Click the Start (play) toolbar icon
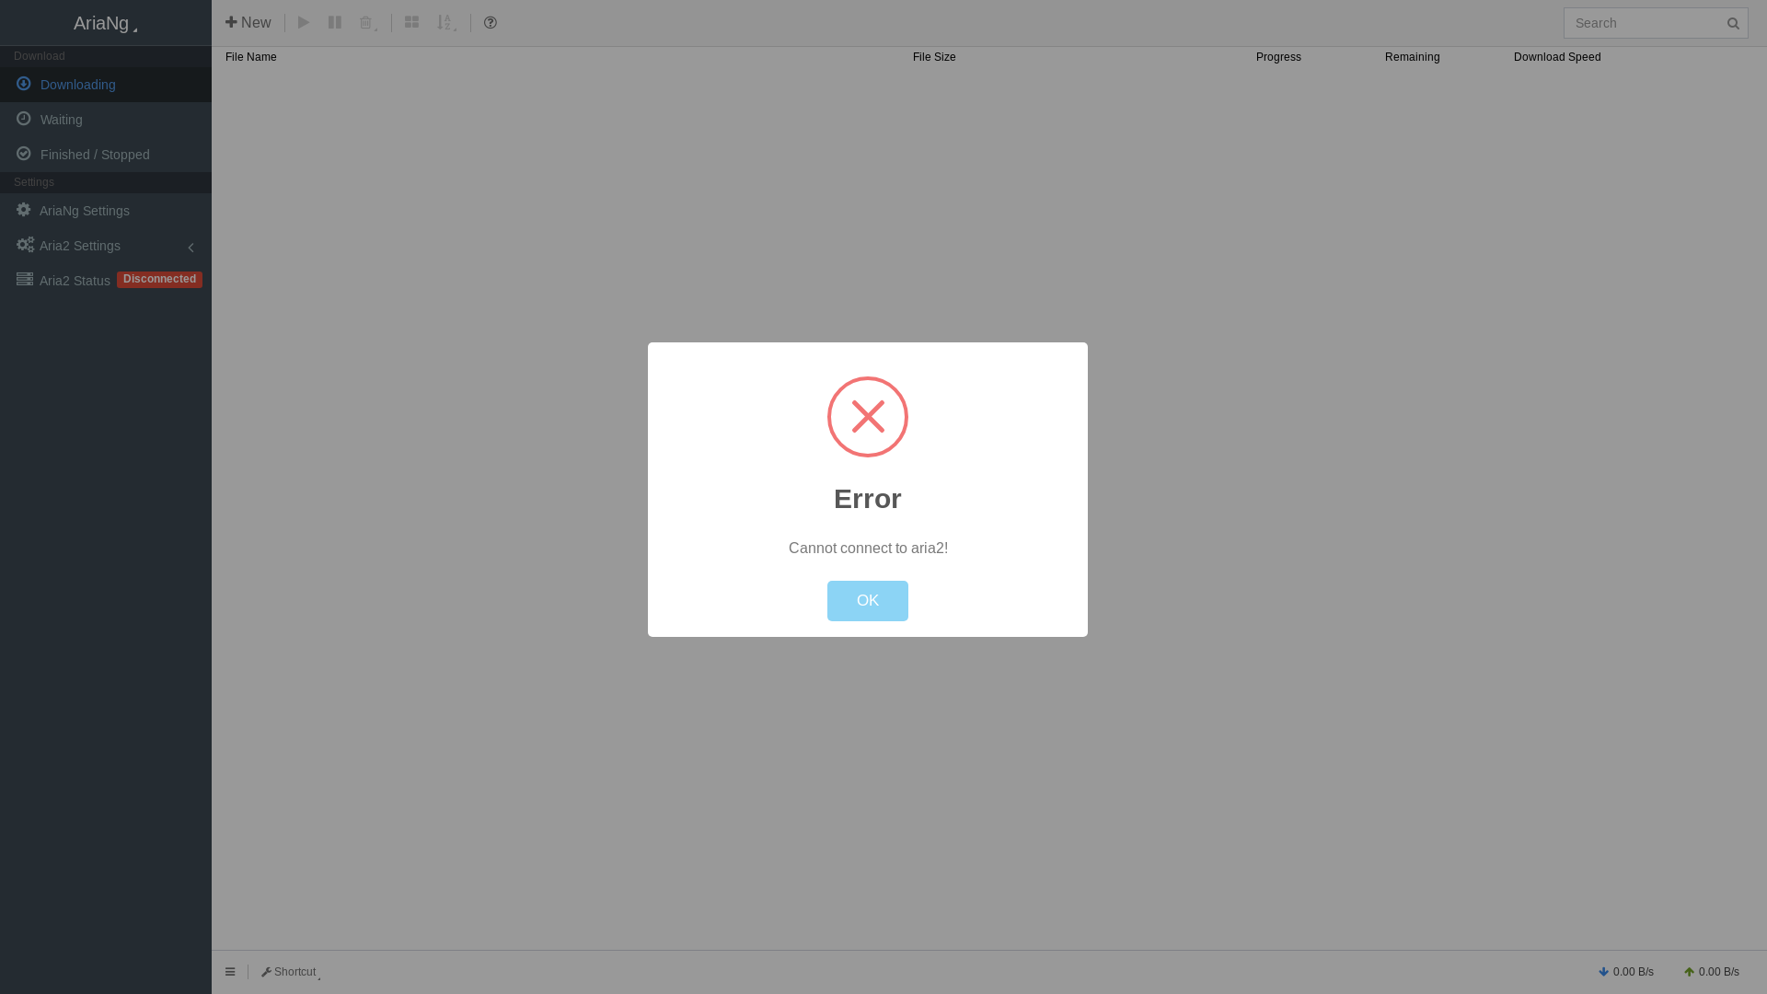This screenshot has width=1767, height=994. click(304, 22)
